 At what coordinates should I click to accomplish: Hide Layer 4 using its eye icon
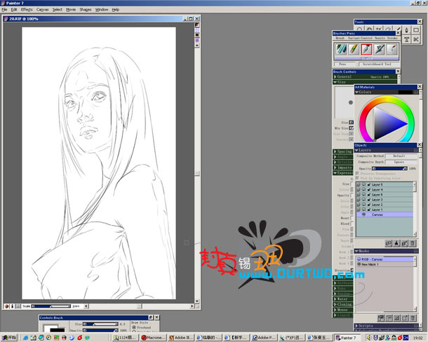364,189
